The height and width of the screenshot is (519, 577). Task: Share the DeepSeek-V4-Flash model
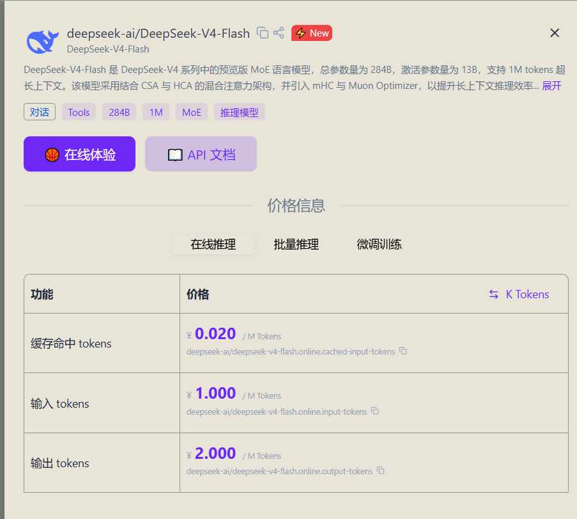click(279, 33)
